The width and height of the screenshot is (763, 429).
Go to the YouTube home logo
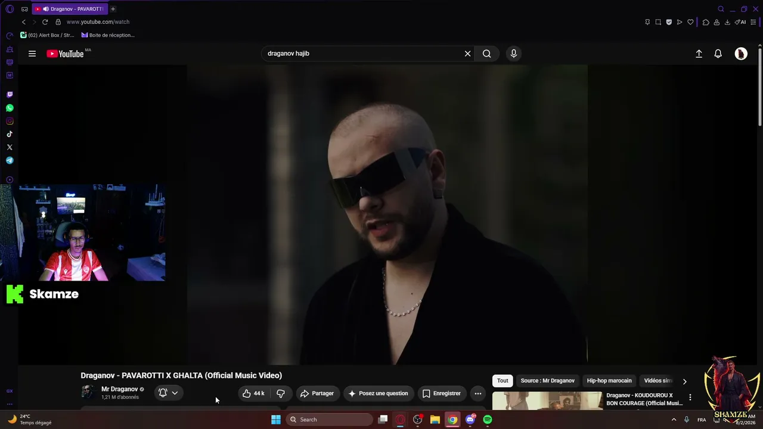tap(65, 54)
